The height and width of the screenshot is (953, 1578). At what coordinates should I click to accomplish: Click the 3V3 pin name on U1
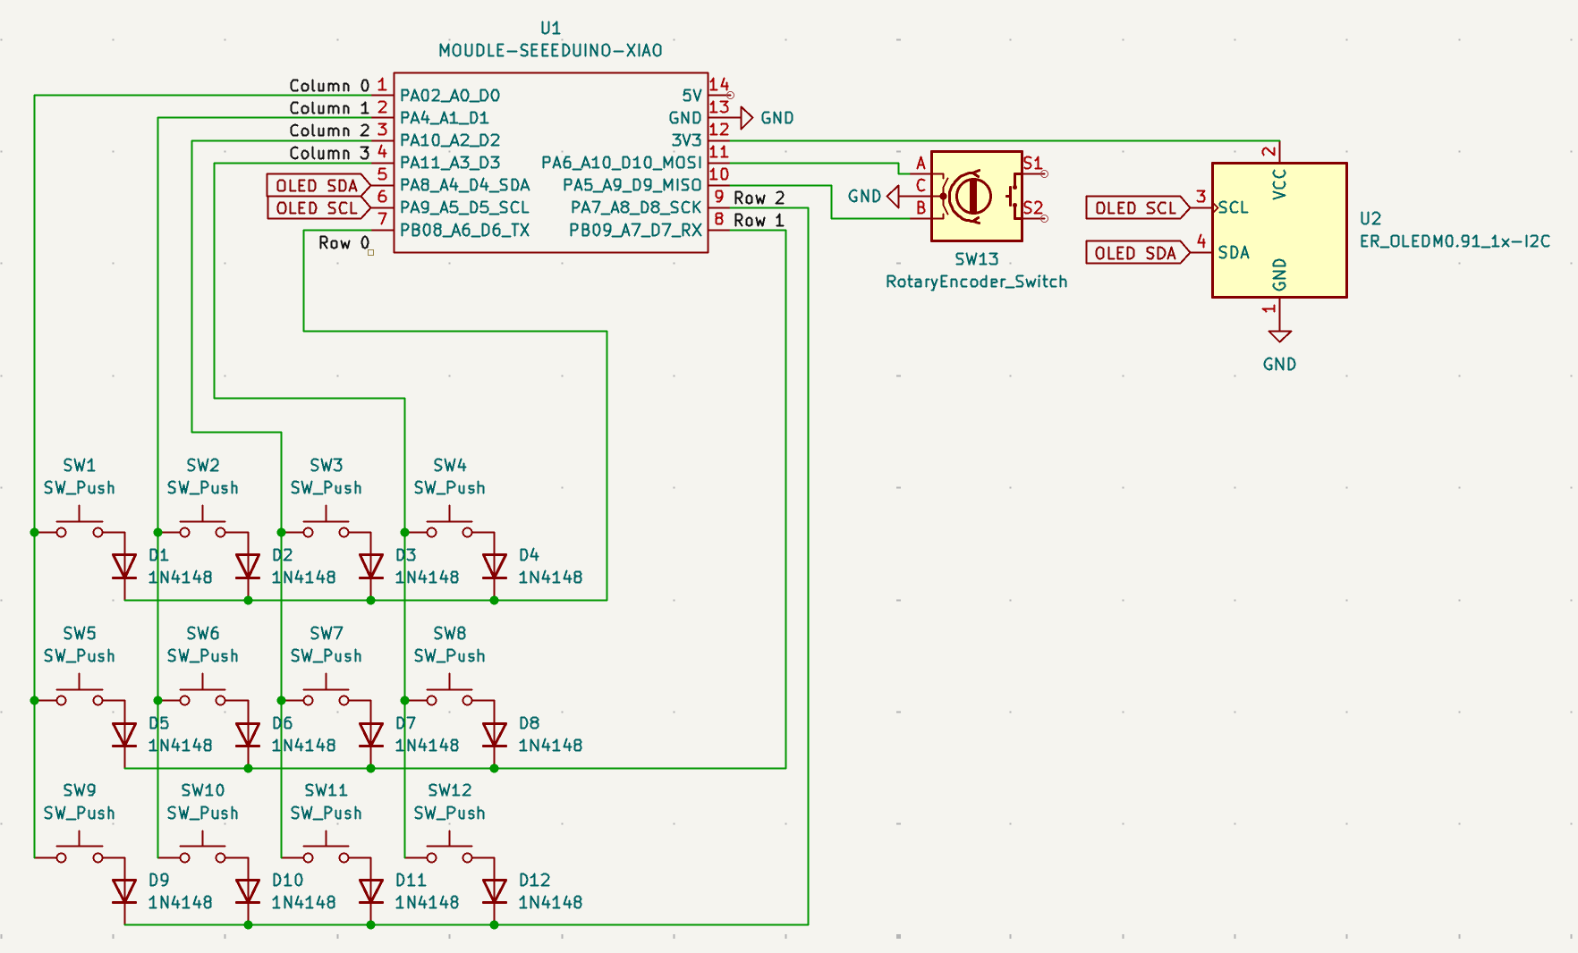(687, 140)
